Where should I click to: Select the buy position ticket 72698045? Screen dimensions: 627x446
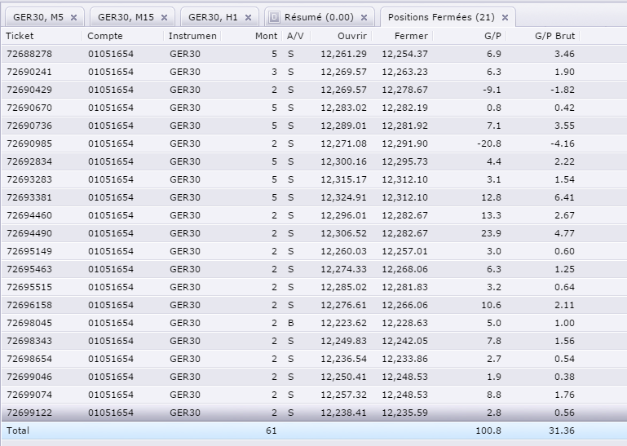[x=313, y=323]
